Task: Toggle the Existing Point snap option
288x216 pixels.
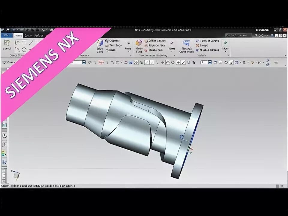Action: 178,63
